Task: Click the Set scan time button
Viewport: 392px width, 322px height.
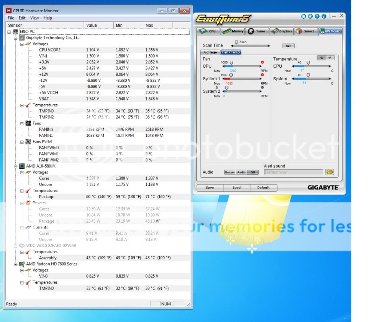Action: coord(288,46)
